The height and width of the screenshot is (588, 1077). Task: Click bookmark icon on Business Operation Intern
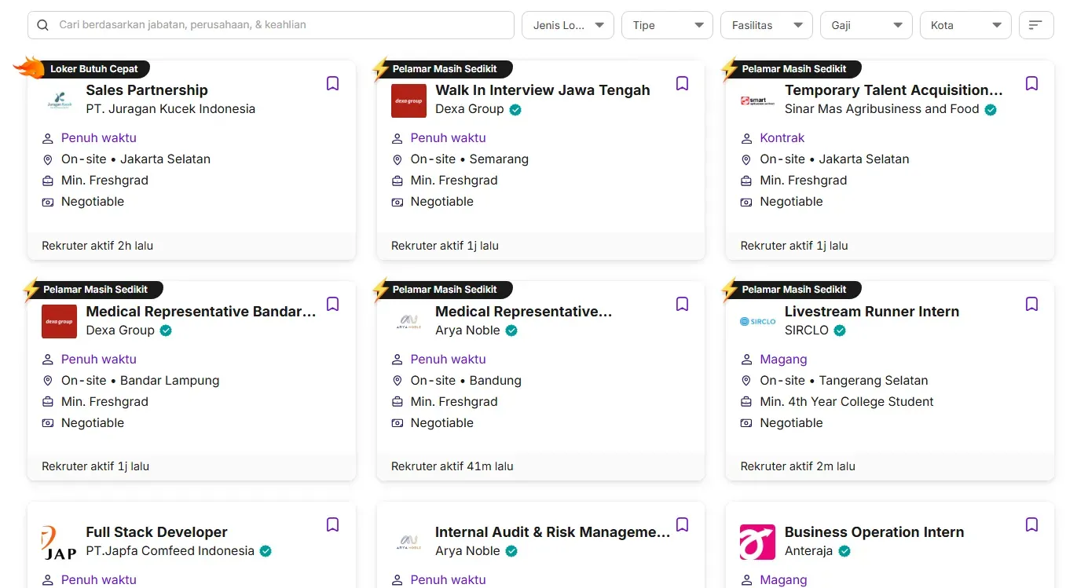coord(1031,525)
